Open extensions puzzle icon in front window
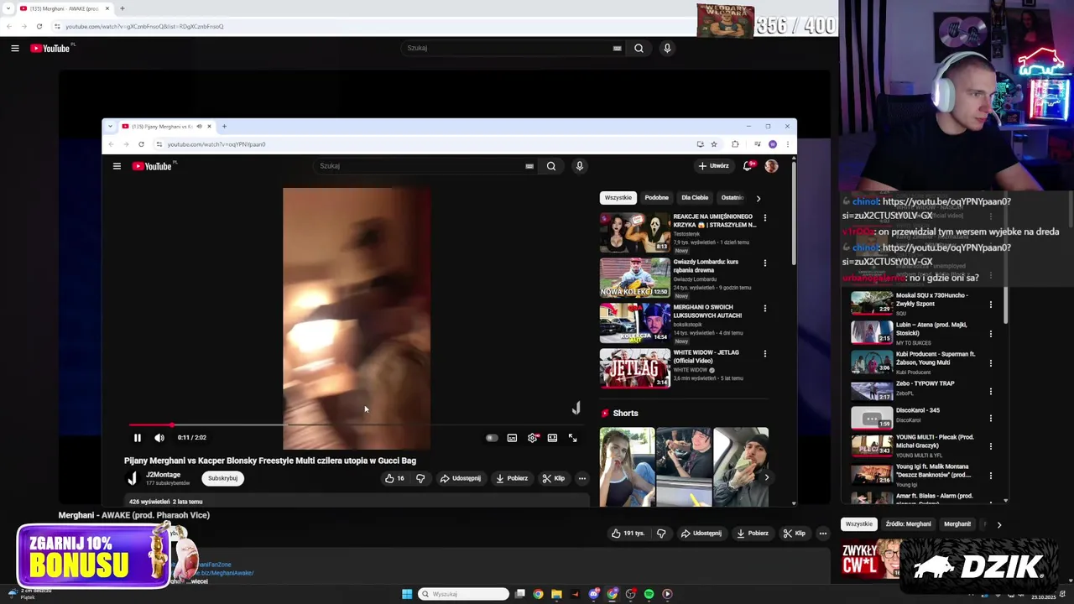 click(735, 144)
